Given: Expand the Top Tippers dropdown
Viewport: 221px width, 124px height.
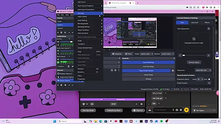Looking at the screenshot, I should coord(204,111).
